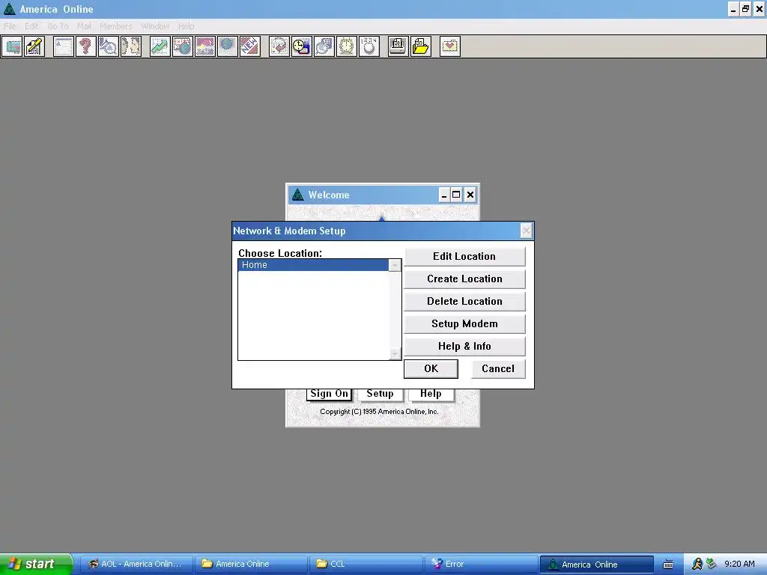
Task: Click Help & Info button
Action: (464, 346)
